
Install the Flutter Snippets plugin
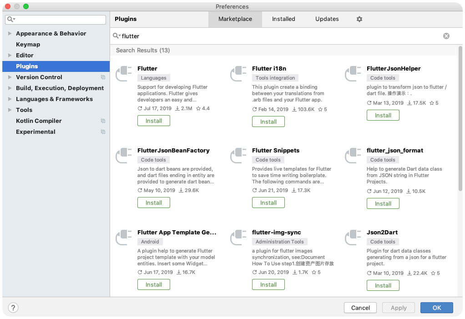tap(268, 203)
